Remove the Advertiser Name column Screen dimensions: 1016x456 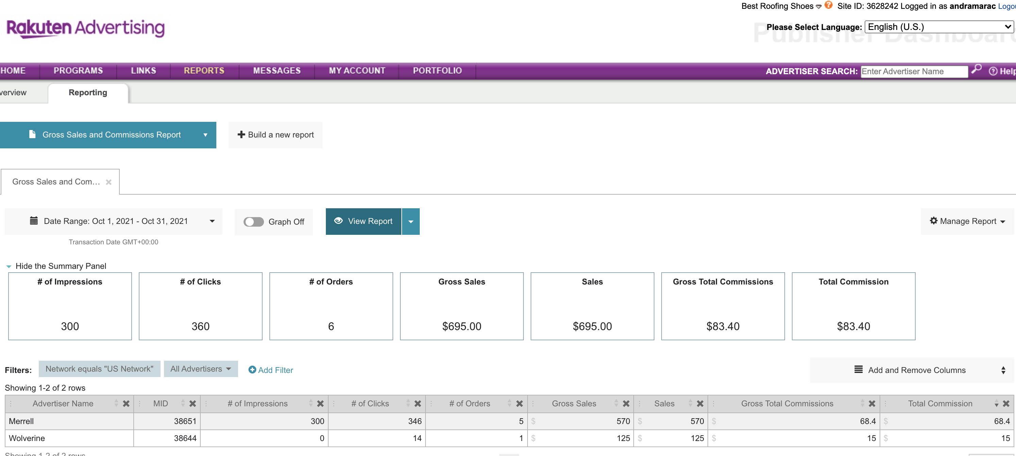point(126,404)
